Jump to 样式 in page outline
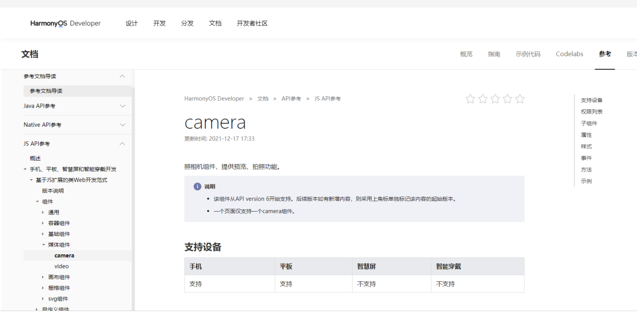Image resolution: width=637 pixels, height=315 pixels. click(586, 146)
